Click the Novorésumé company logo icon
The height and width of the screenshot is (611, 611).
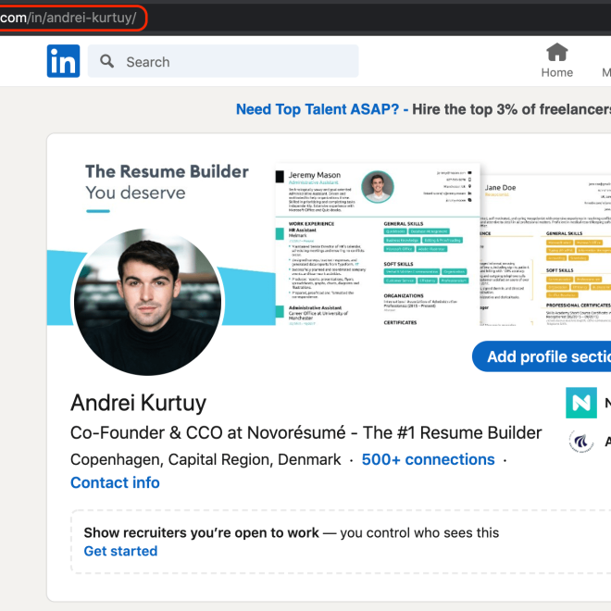[x=581, y=403]
